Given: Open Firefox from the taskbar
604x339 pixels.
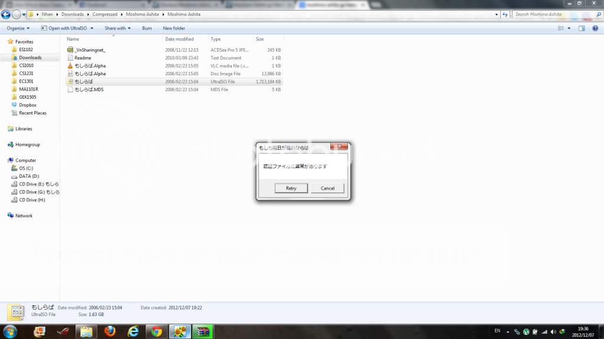Looking at the screenshot, I should (x=109, y=331).
